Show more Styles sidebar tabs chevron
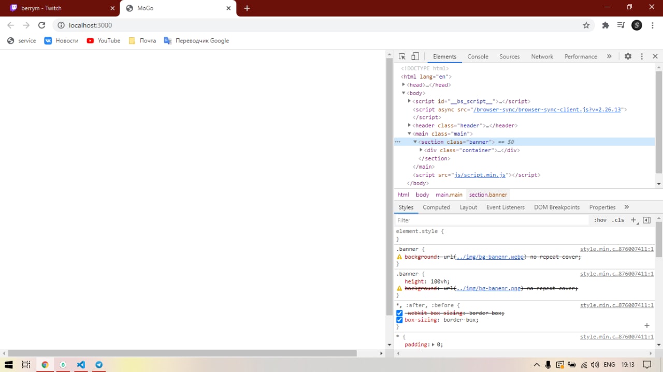The image size is (663, 372). pos(627,207)
